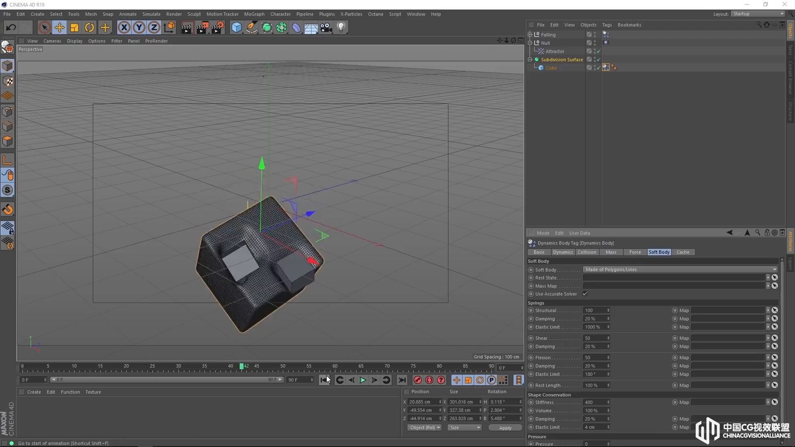Screen dimensions: 795x447
Task: Expand the Falling tree node
Action: [530, 34]
